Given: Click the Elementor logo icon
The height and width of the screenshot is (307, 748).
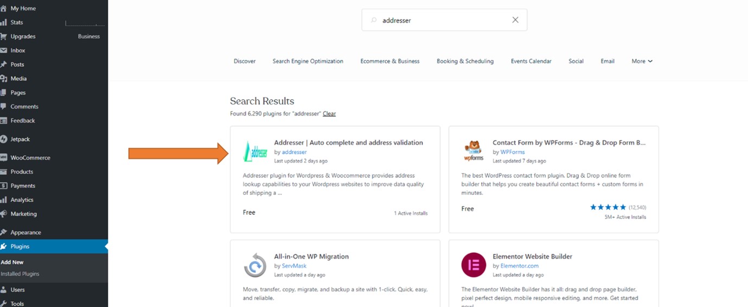Looking at the screenshot, I should [x=474, y=265].
